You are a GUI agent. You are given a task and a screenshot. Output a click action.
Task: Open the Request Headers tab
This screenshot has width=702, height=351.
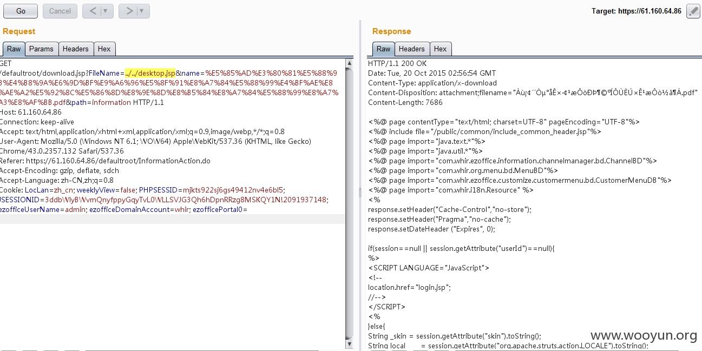point(75,49)
